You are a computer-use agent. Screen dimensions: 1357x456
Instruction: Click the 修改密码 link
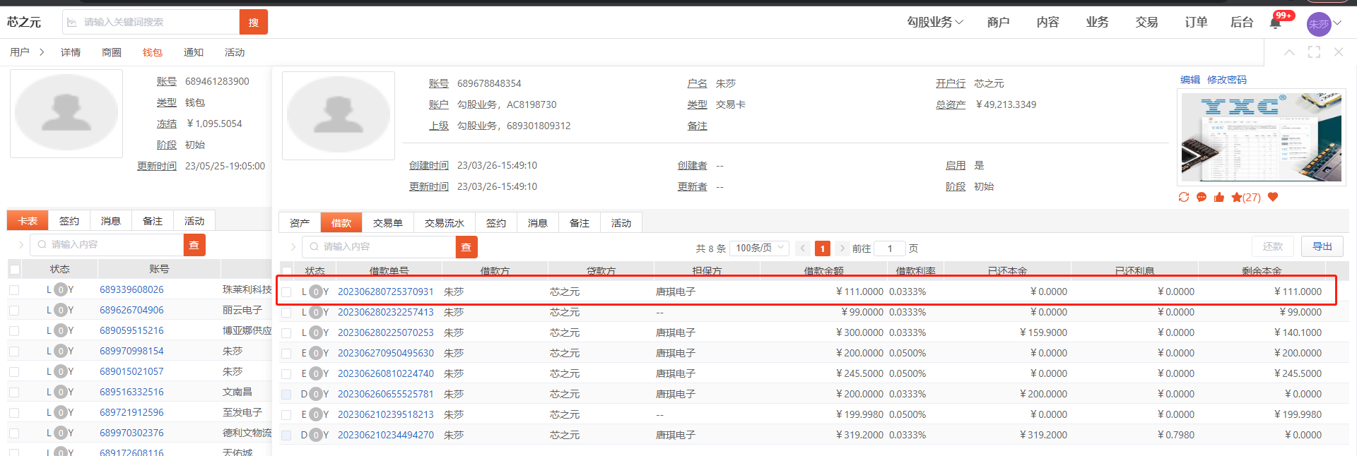pos(1227,80)
